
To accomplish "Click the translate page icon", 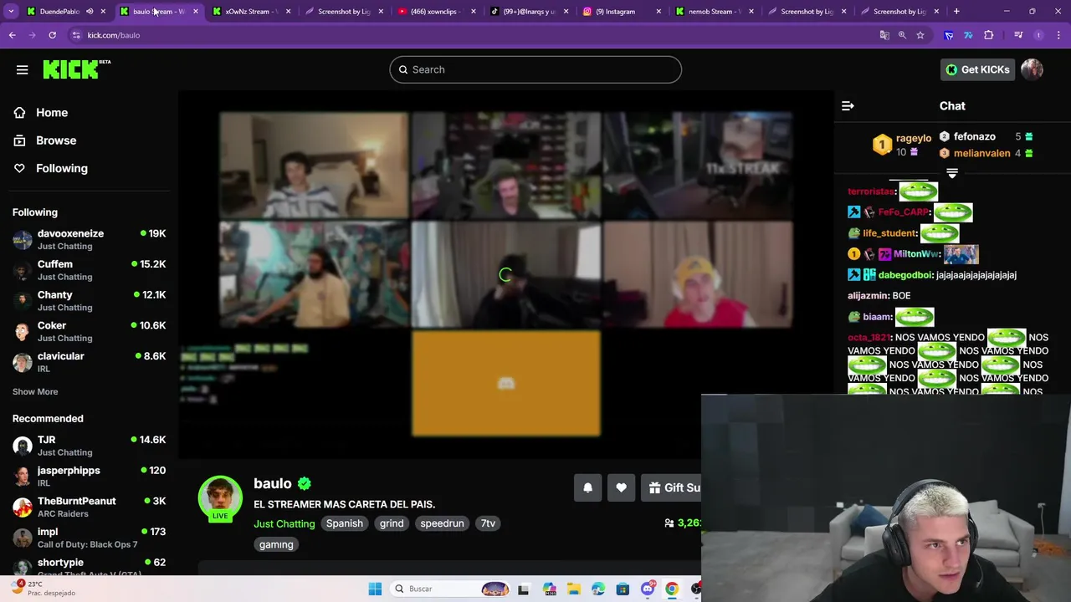I will click(884, 35).
